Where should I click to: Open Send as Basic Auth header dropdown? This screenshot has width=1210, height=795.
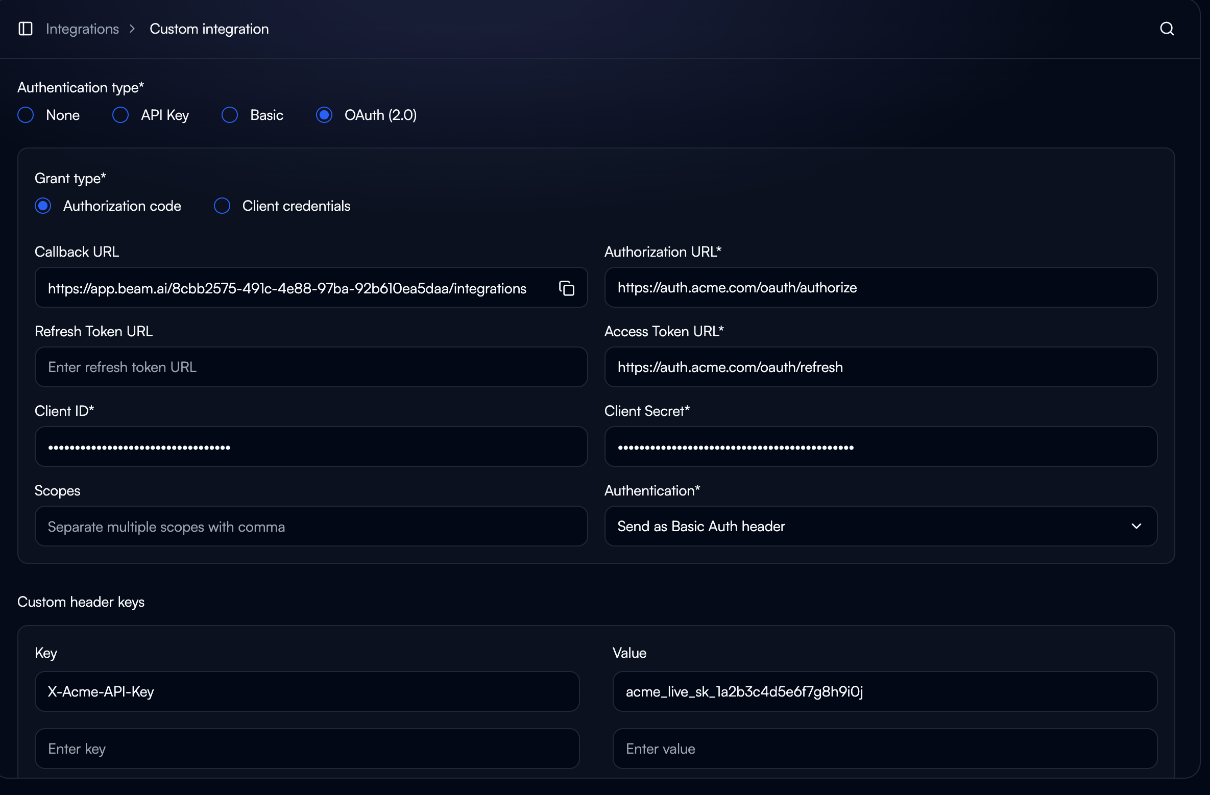pos(881,526)
